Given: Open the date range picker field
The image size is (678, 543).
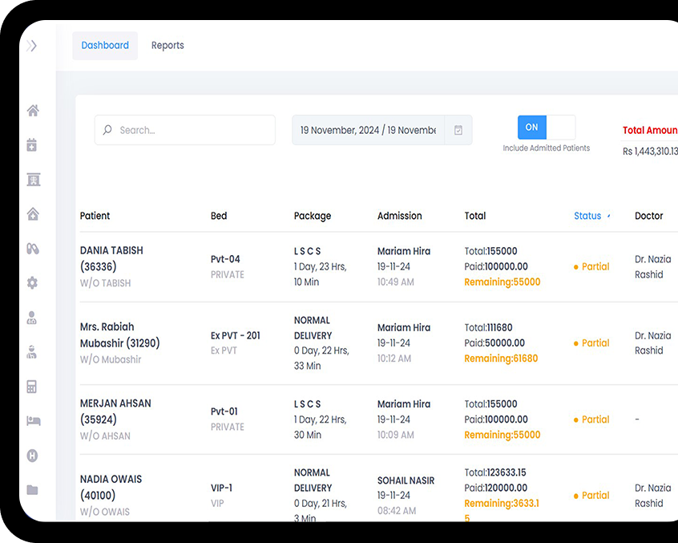Looking at the screenshot, I should pyautogui.click(x=368, y=130).
